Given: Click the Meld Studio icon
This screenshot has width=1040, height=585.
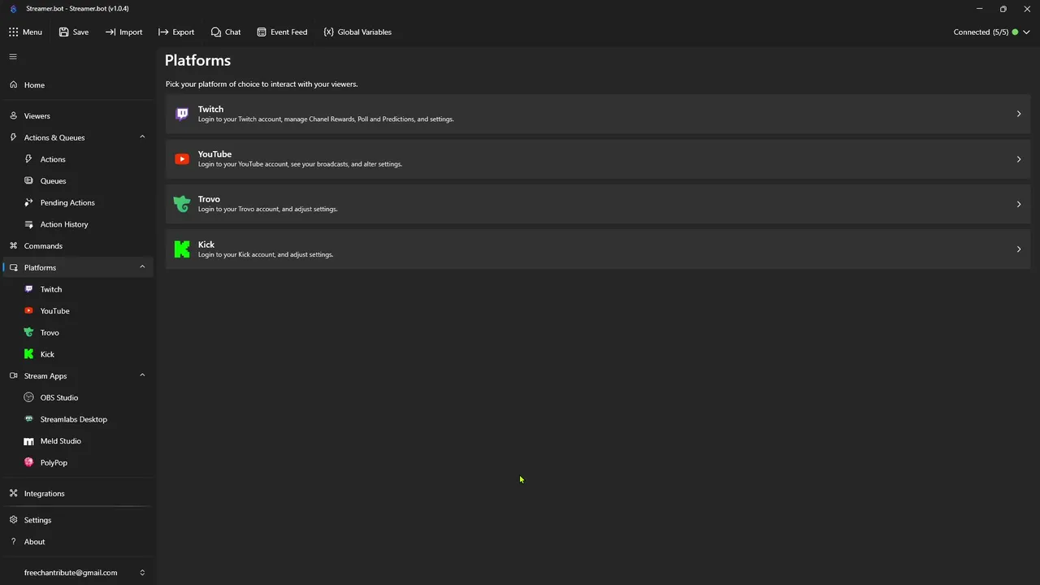Looking at the screenshot, I should pyautogui.click(x=29, y=441).
